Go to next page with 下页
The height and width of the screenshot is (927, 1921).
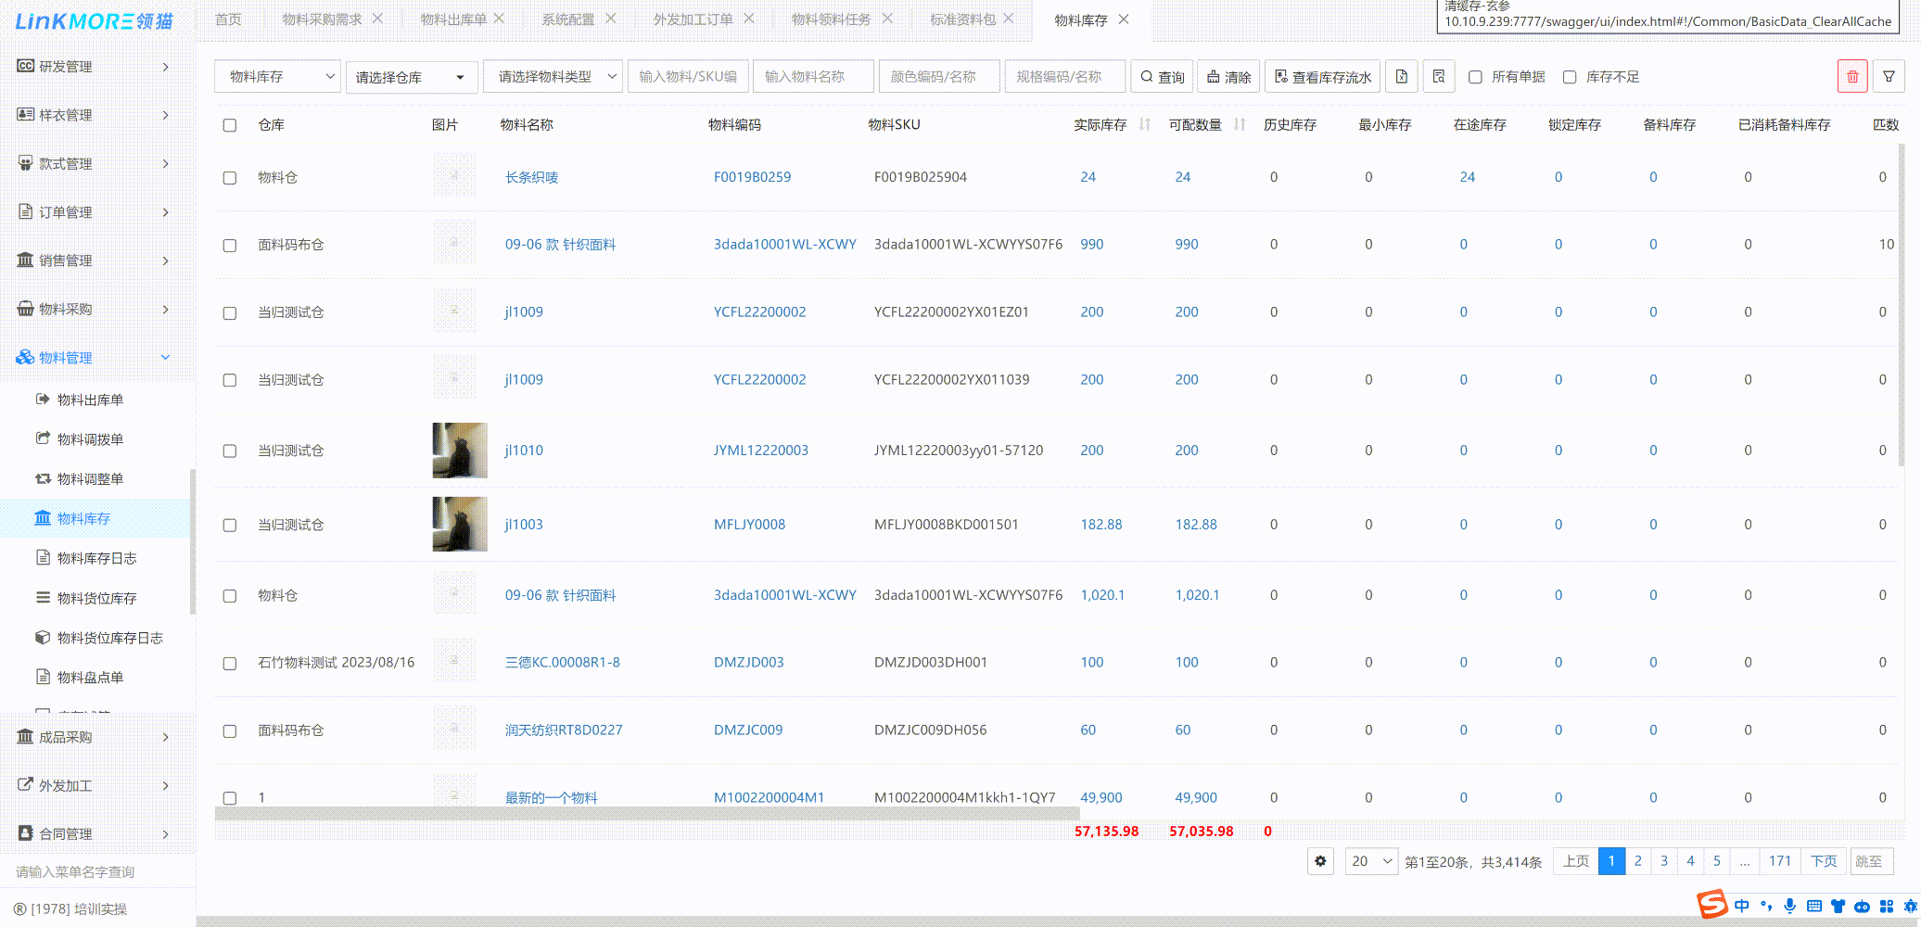(1823, 861)
